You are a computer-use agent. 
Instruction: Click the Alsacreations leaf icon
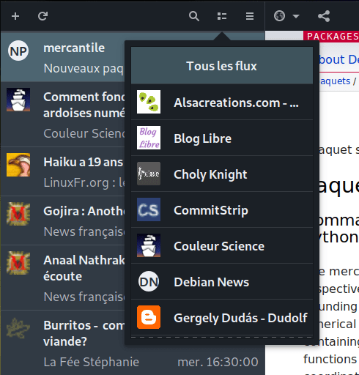(x=149, y=102)
